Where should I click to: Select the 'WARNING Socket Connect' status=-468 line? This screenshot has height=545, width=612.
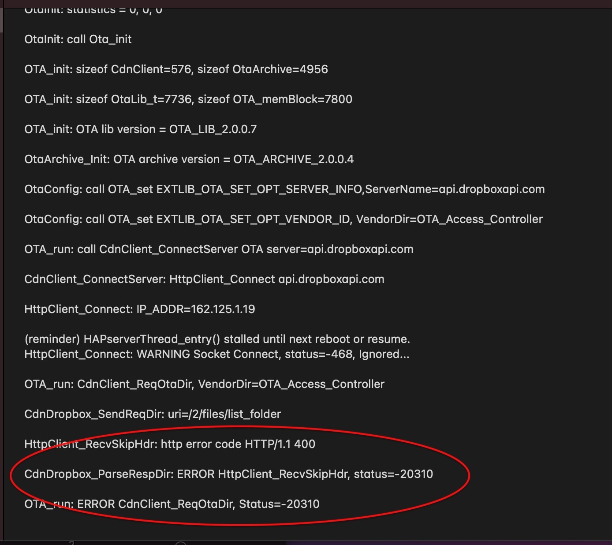[x=216, y=354]
